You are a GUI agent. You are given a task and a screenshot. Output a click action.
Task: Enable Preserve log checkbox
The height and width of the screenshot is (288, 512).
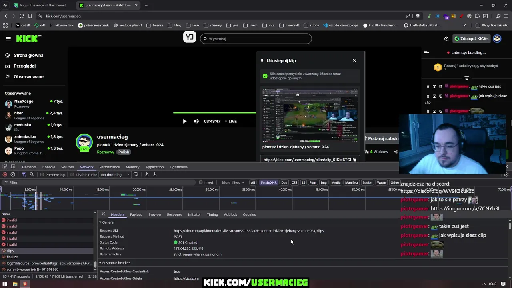click(42, 175)
